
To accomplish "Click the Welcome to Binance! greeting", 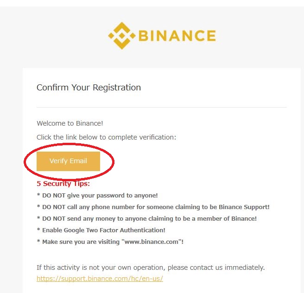I will coord(70,123).
